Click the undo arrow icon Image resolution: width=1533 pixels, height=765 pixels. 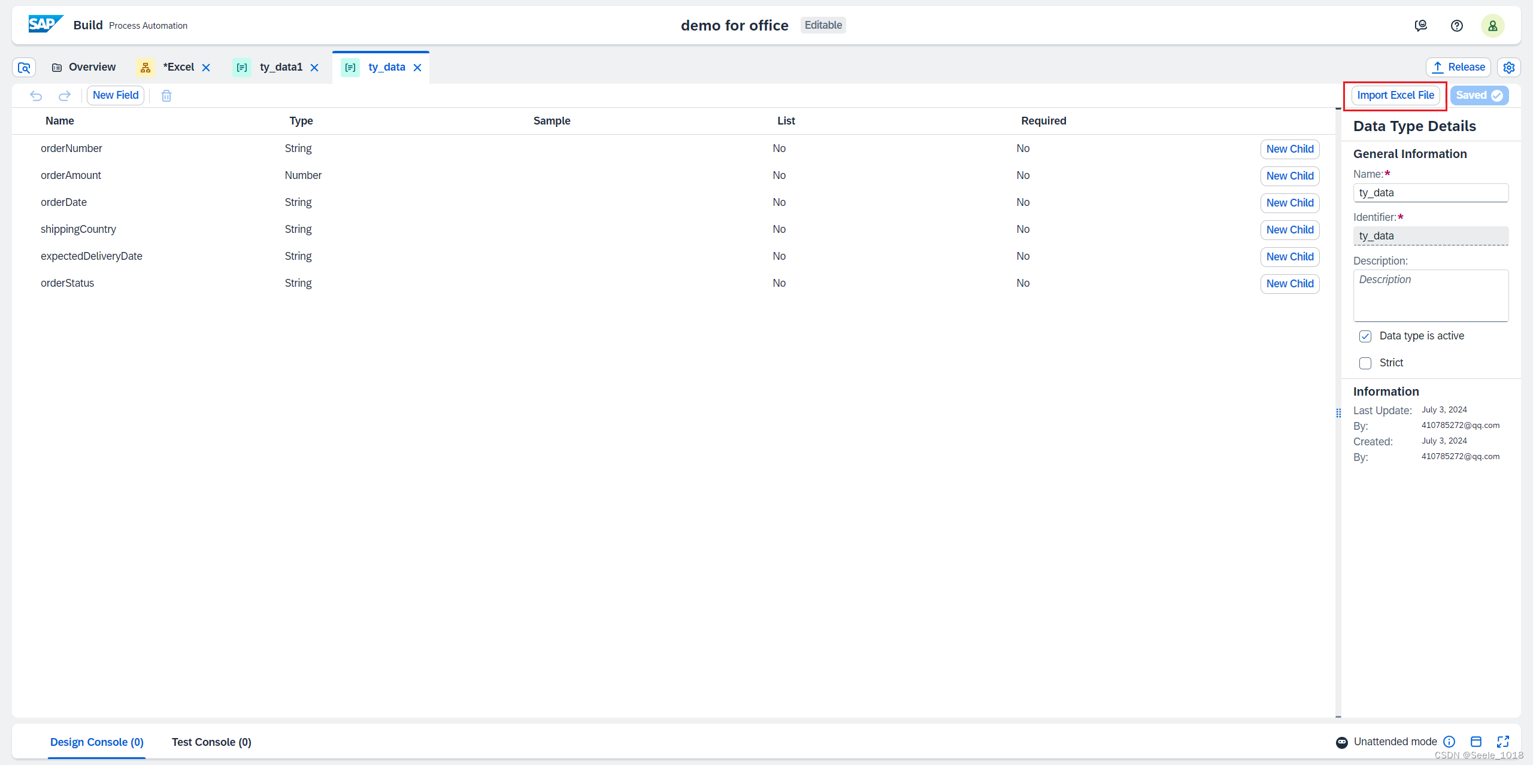[x=37, y=96]
